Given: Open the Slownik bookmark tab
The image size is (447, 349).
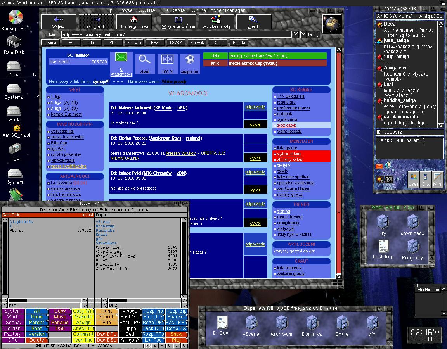Looking at the screenshot, I should (x=197, y=43).
